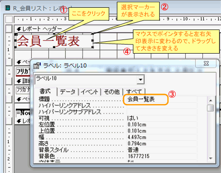Click the property list scroll up arrow

(211, 100)
